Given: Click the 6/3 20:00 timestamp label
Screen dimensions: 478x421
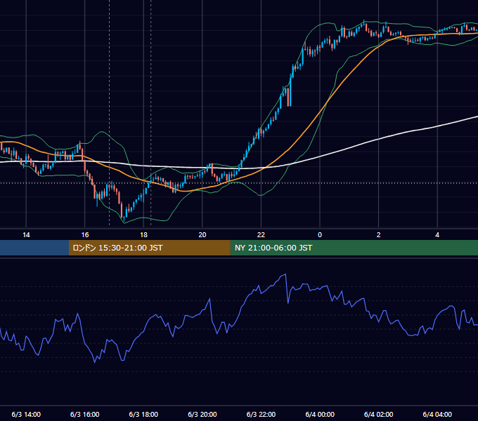Looking at the screenshot, I should pyautogui.click(x=202, y=414).
